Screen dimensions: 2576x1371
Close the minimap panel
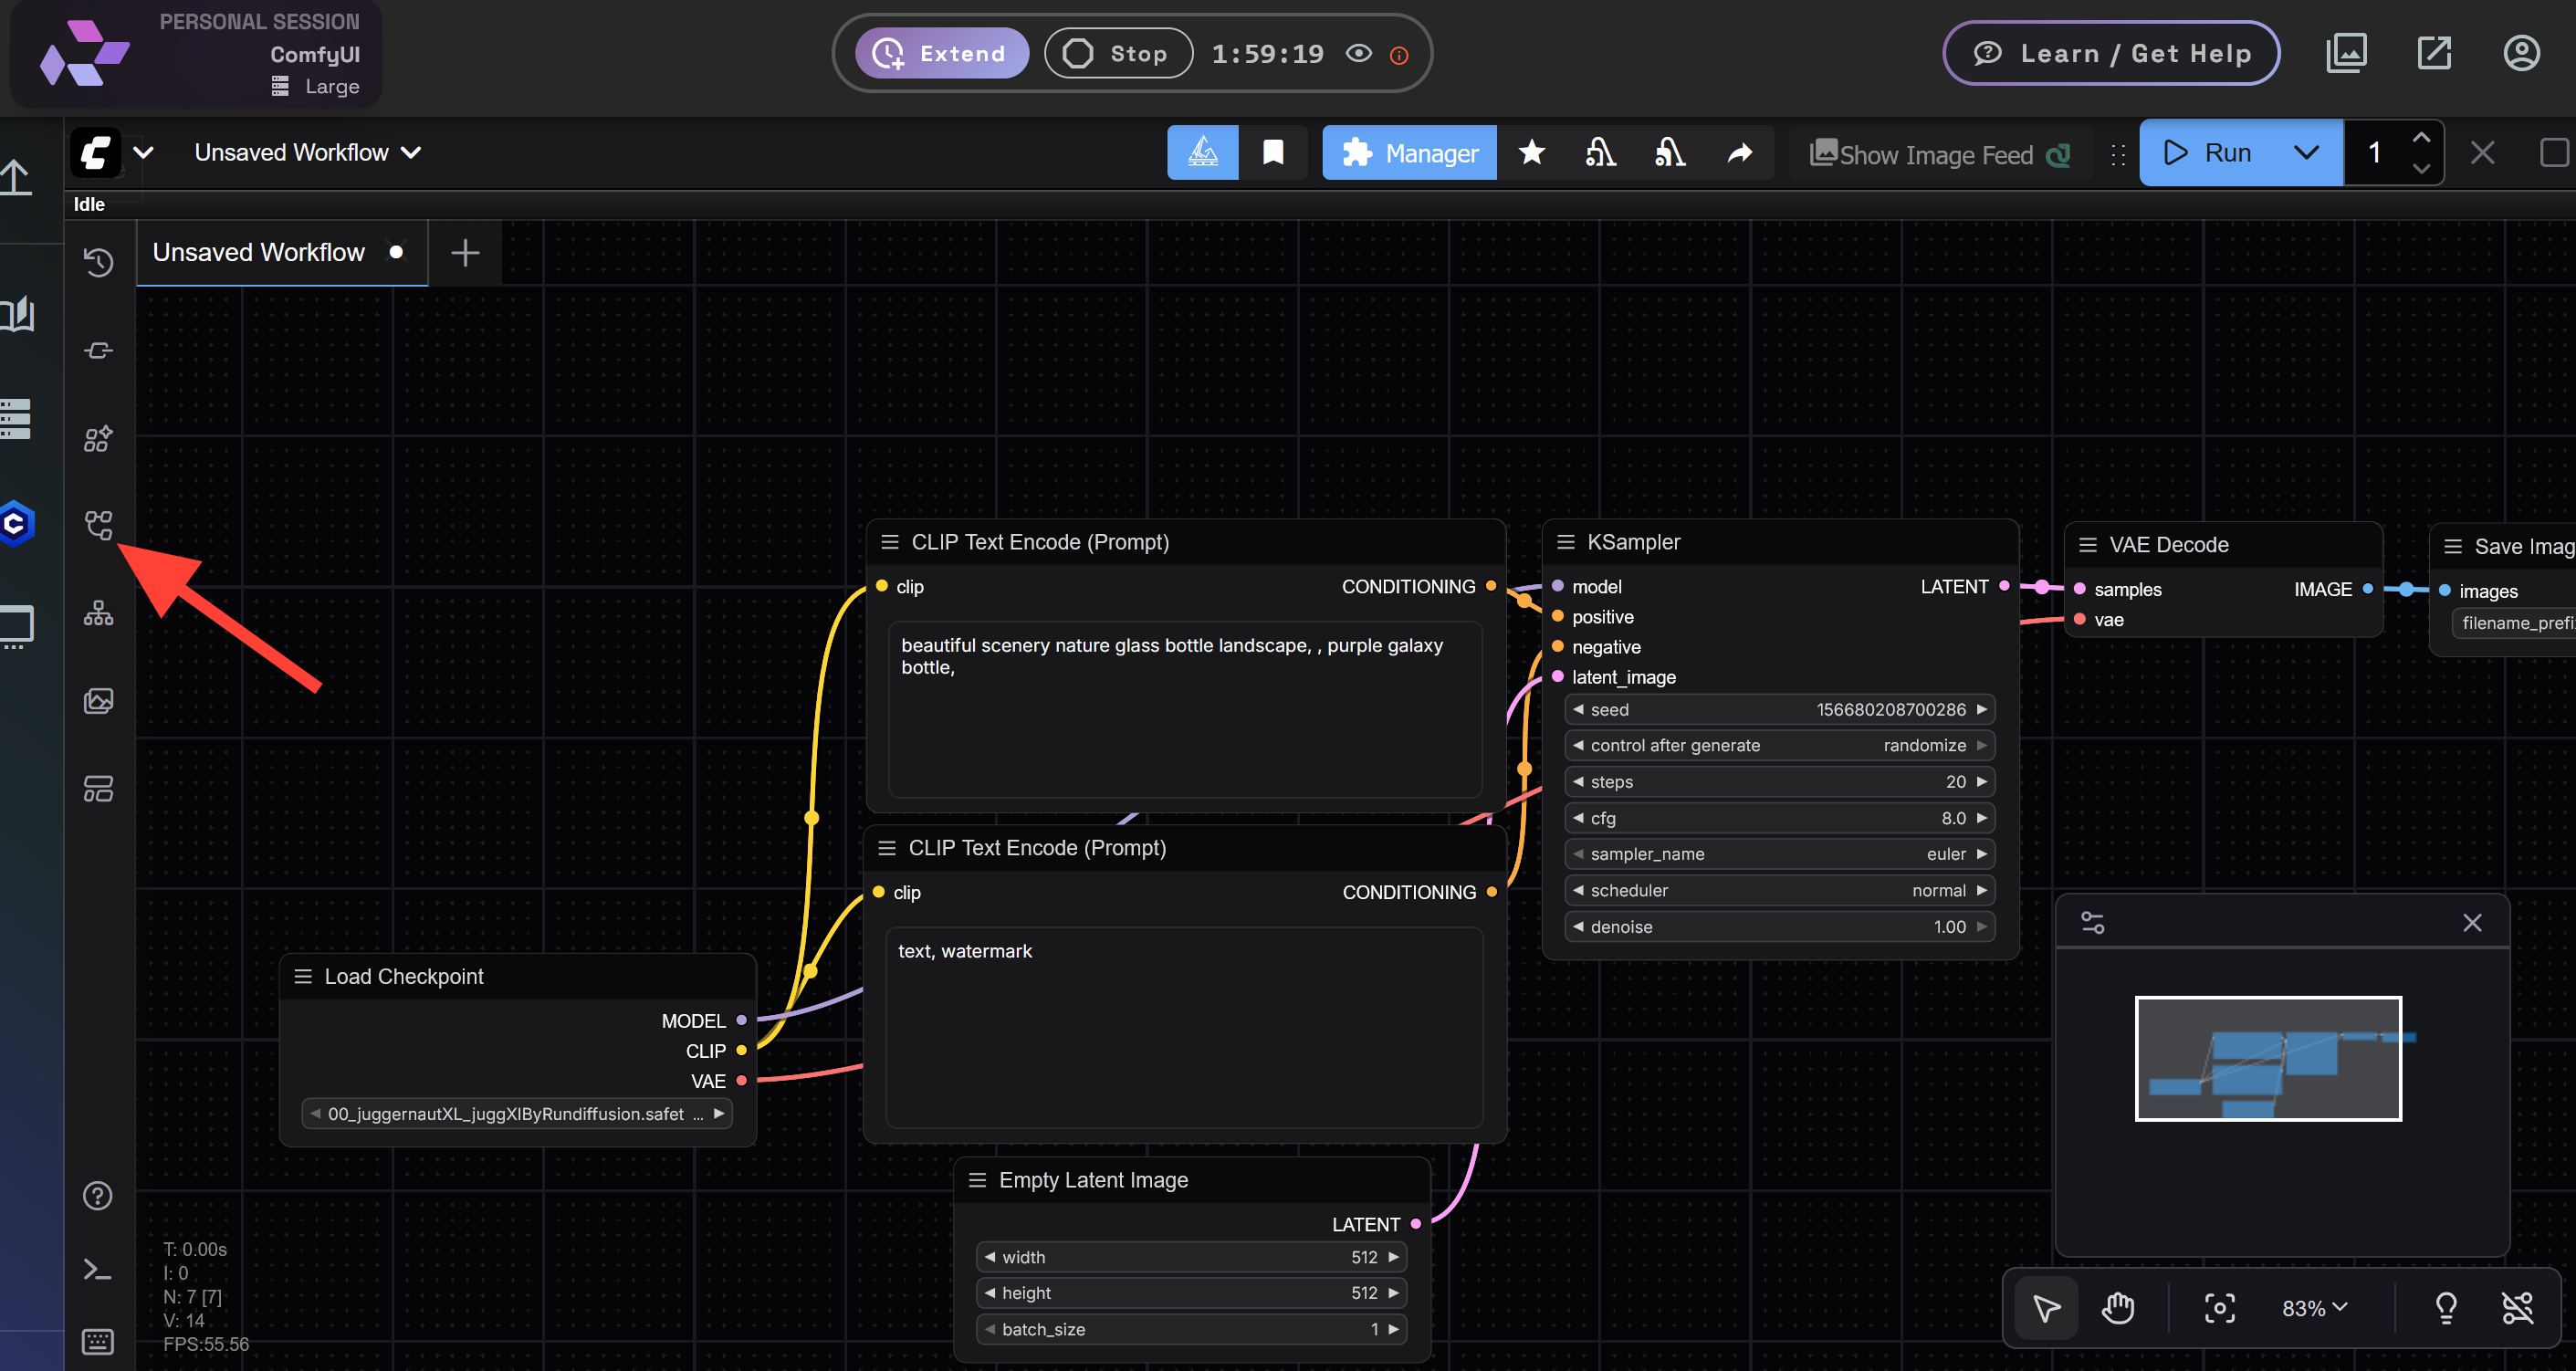2473,922
